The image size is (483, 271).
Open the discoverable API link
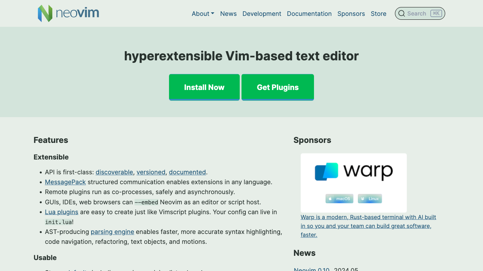(x=114, y=172)
